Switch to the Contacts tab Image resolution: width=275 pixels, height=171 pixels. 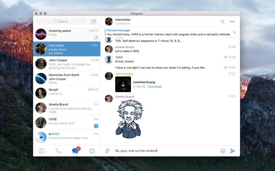pos(42,151)
